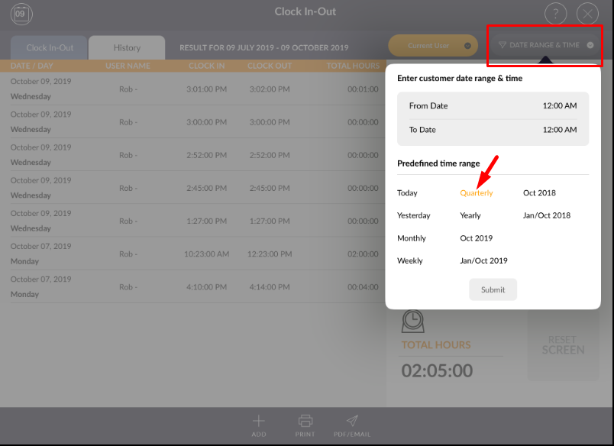Expand the Date Range & Time dropdown
Viewport: 614px width, 446px height.
545,45
